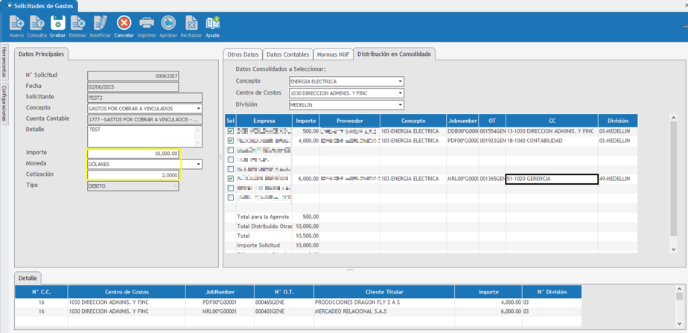Uncheck the row with Importe 6,000.00
The height and width of the screenshot is (333, 688).
[x=231, y=179]
